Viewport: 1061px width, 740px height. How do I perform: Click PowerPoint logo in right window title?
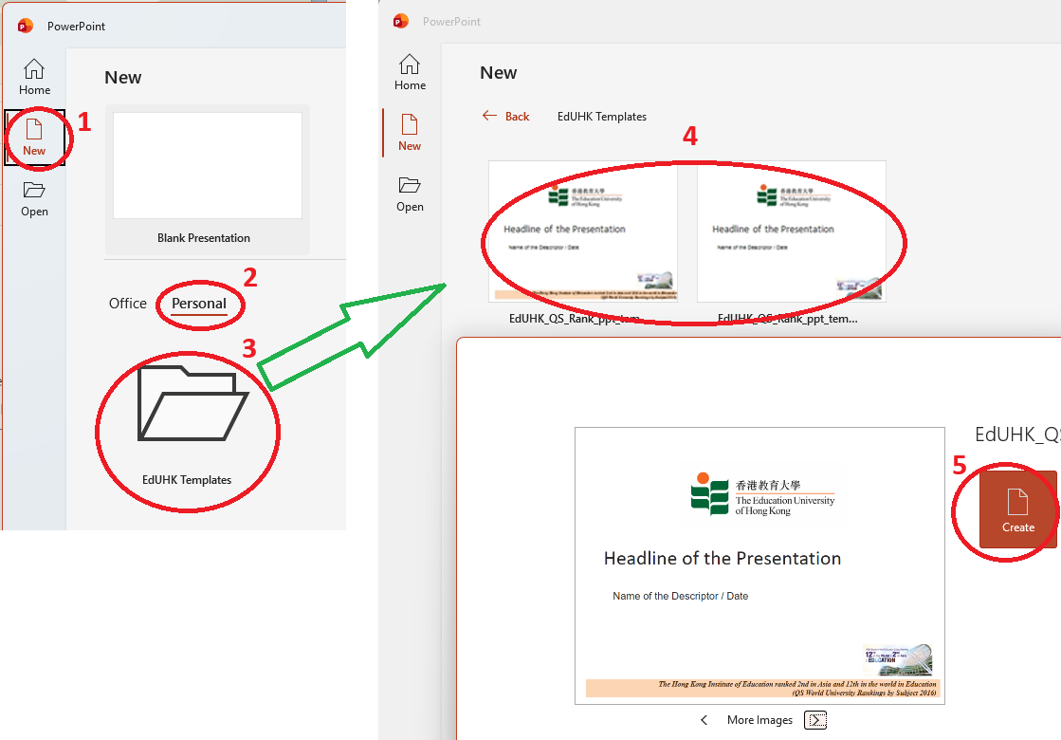click(400, 21)
